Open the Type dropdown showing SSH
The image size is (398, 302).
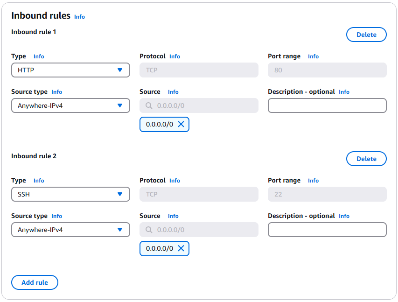point(70,194)
